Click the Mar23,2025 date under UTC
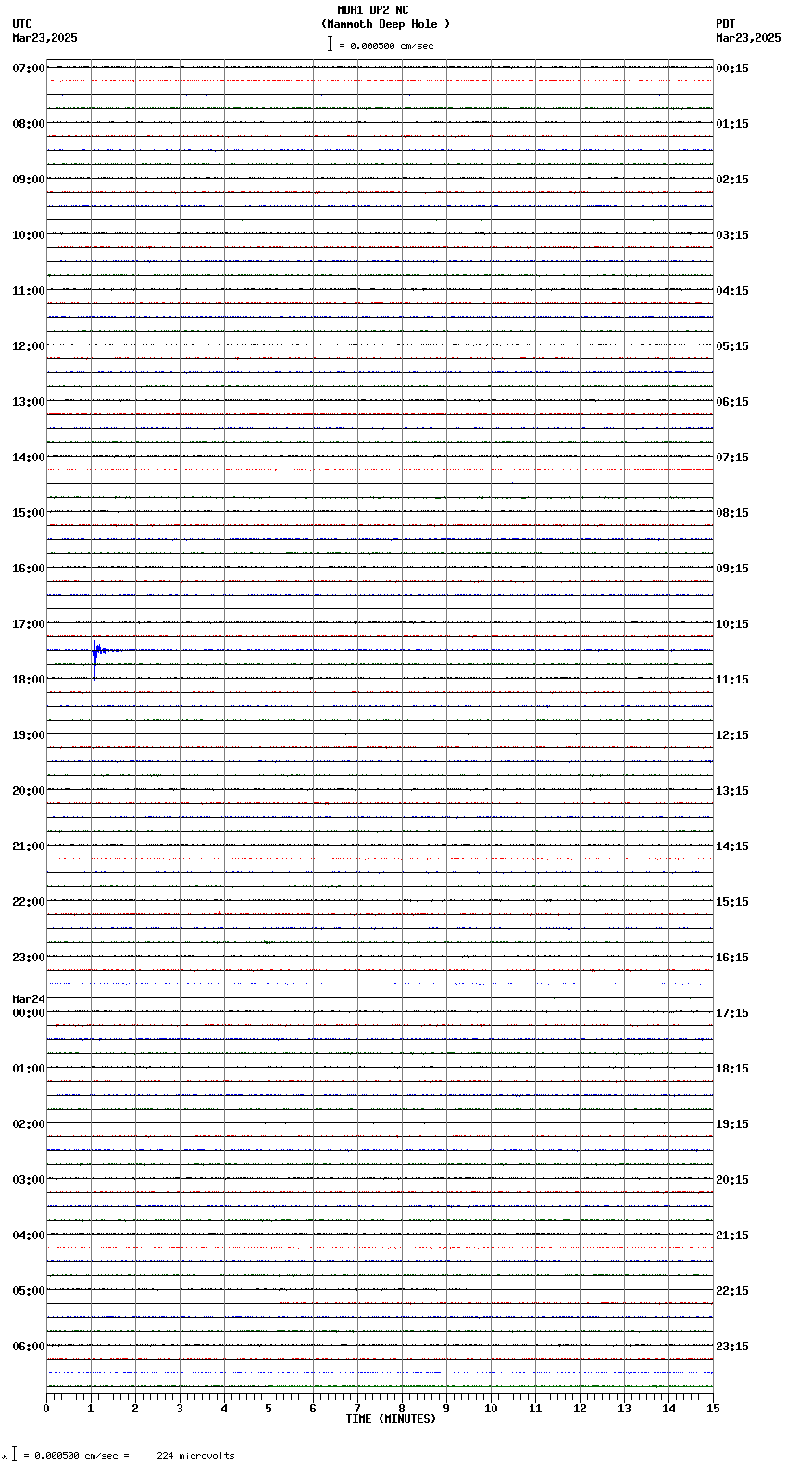Viewport: 787px width, 1467px height. (x=44, y=38)
